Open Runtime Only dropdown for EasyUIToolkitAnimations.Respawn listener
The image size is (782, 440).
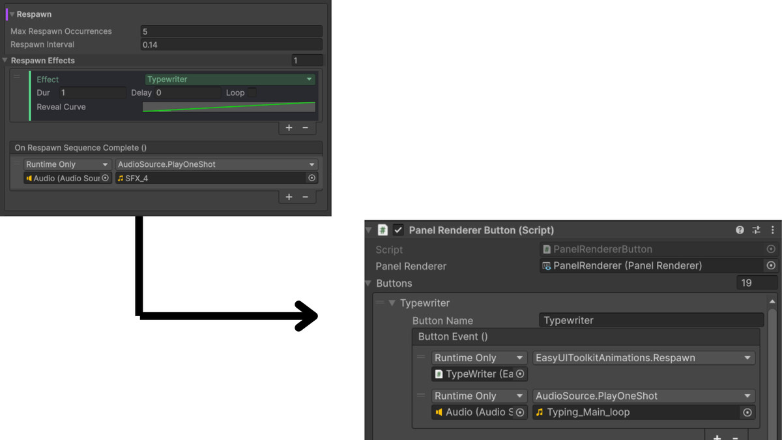[x=479, y=358]
